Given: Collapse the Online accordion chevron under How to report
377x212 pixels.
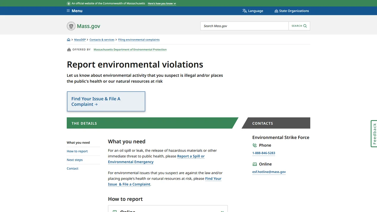Looking at the screenshot, I should [x=222, y=211].
